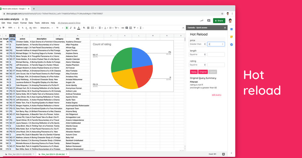Click the greyed Cancel button

213,72
